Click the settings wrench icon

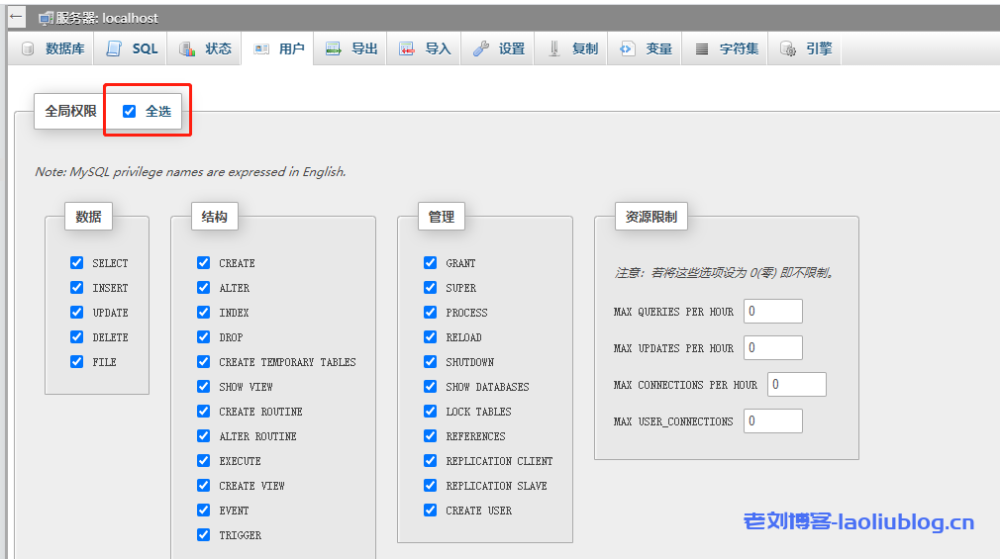click(x=481, y=48)
